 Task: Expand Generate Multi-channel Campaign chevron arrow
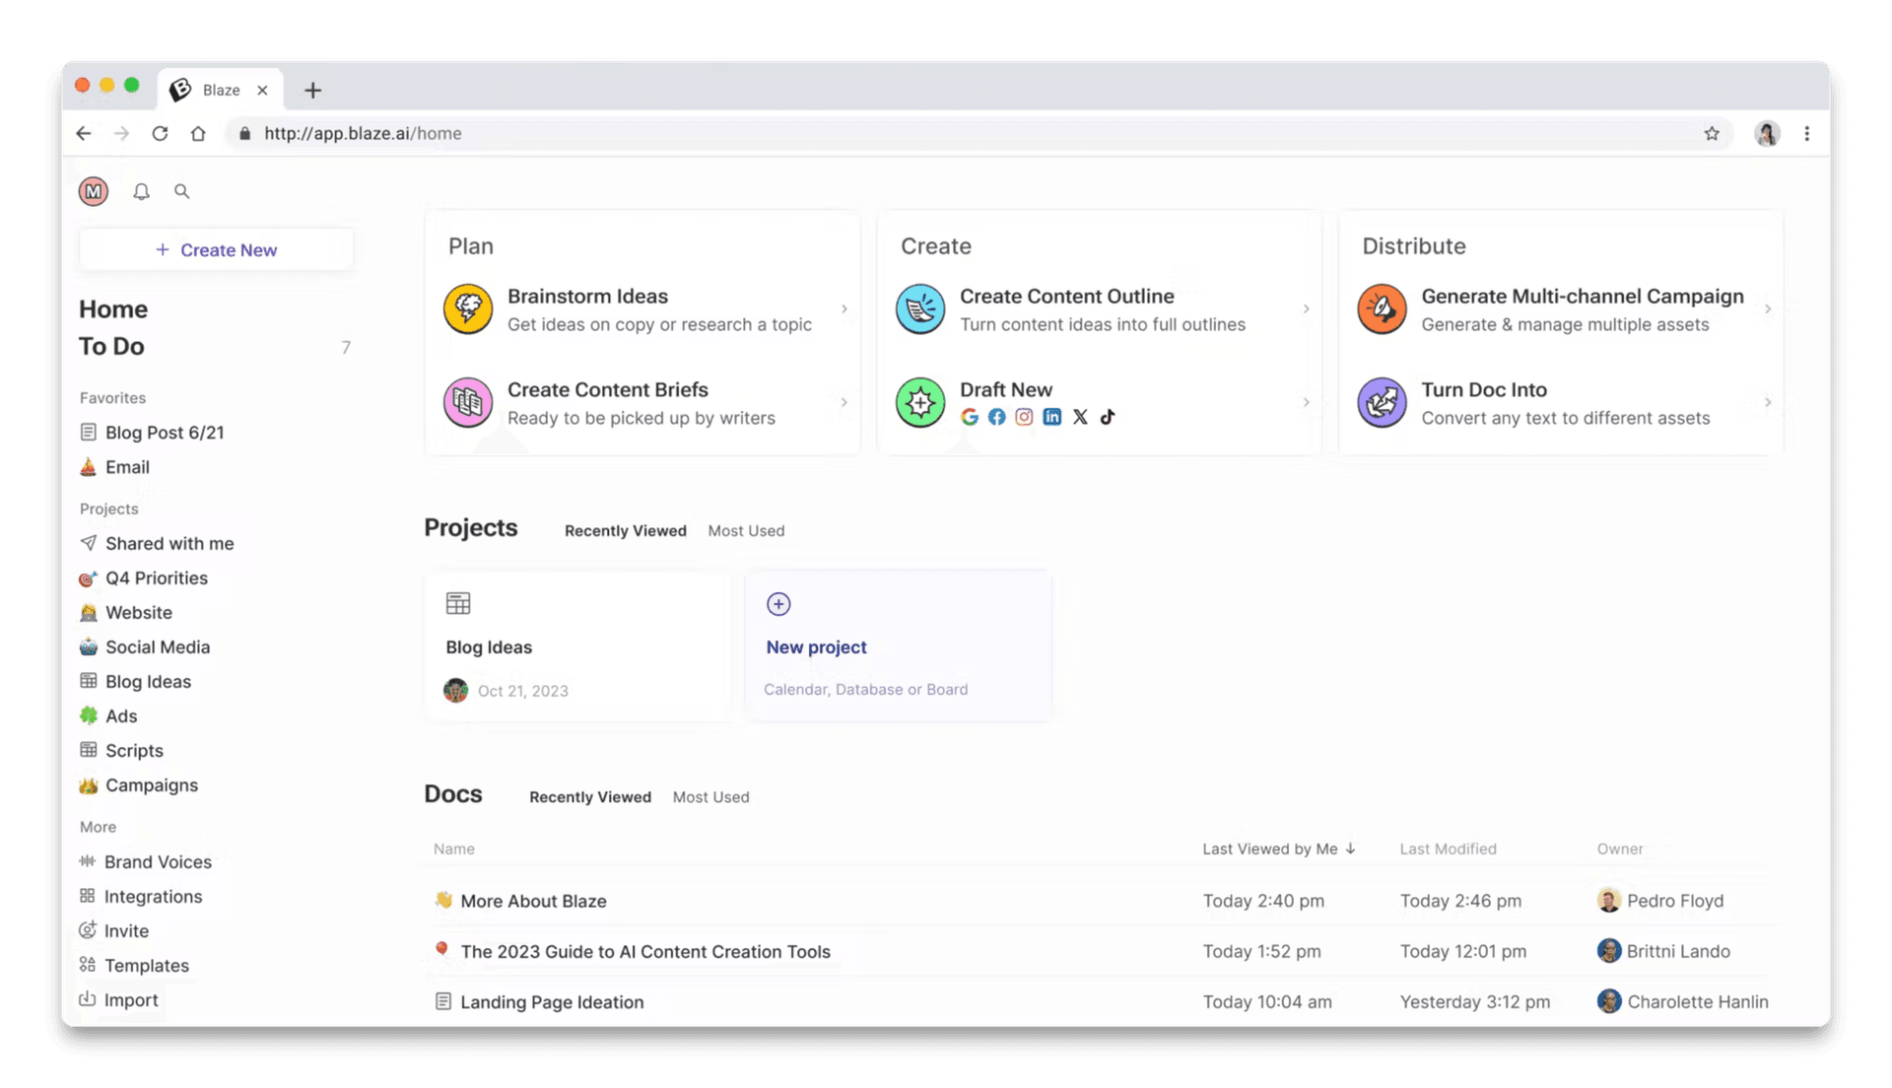(1768, 309)
